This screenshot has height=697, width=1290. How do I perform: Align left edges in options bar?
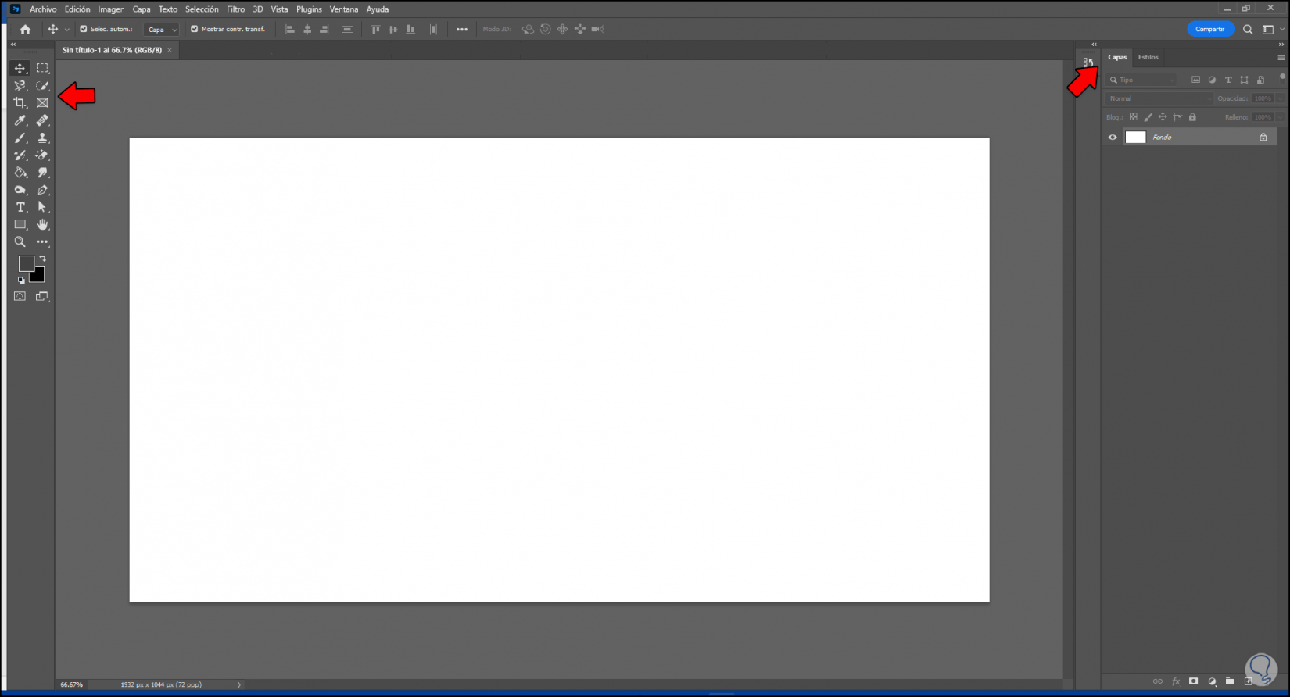coord(290,29)
